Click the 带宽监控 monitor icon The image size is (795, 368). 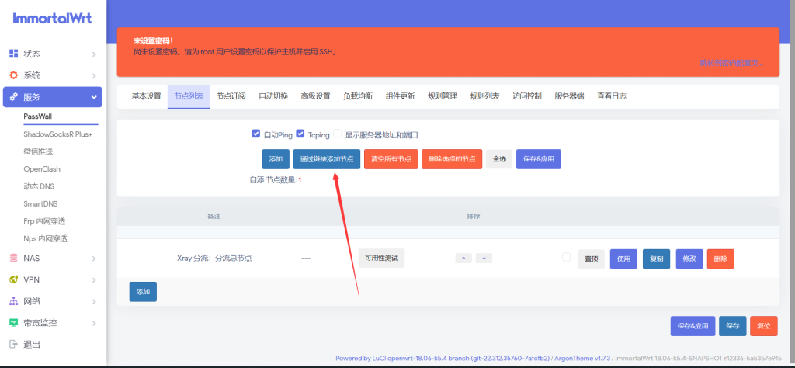pos(13,322)
